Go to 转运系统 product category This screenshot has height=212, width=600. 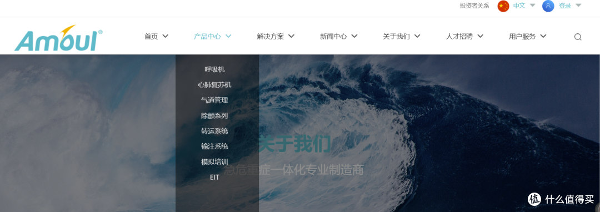coord(214,130)
